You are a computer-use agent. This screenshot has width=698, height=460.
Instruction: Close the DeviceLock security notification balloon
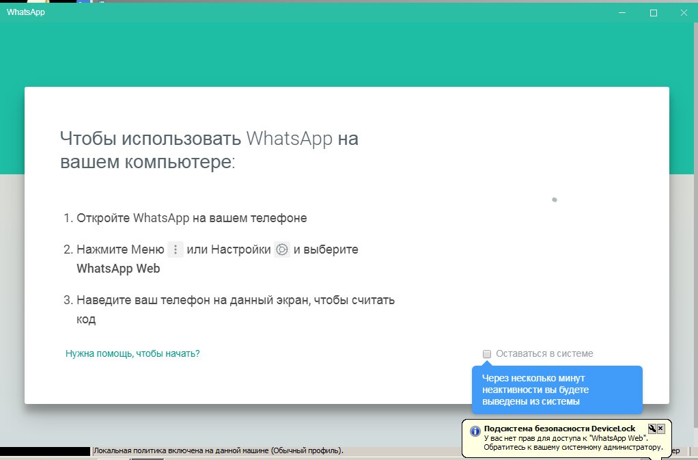point(660,429)
